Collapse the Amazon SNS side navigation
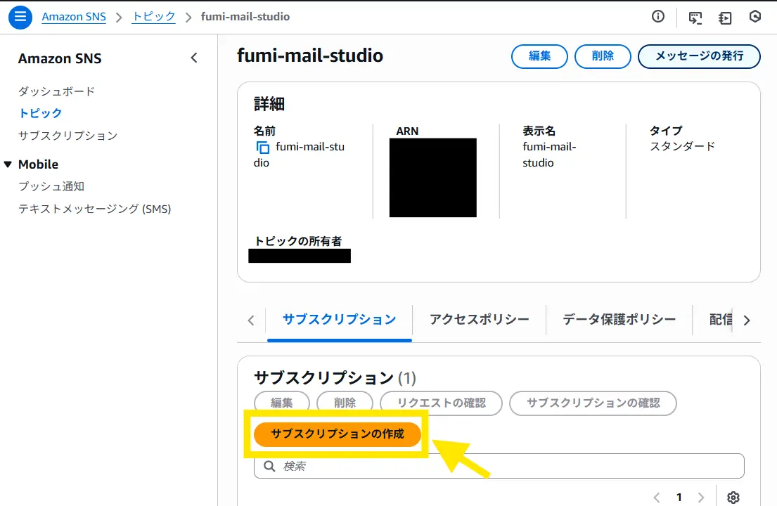Viewport: 777px width, 506px height. [x=194, y=58]
